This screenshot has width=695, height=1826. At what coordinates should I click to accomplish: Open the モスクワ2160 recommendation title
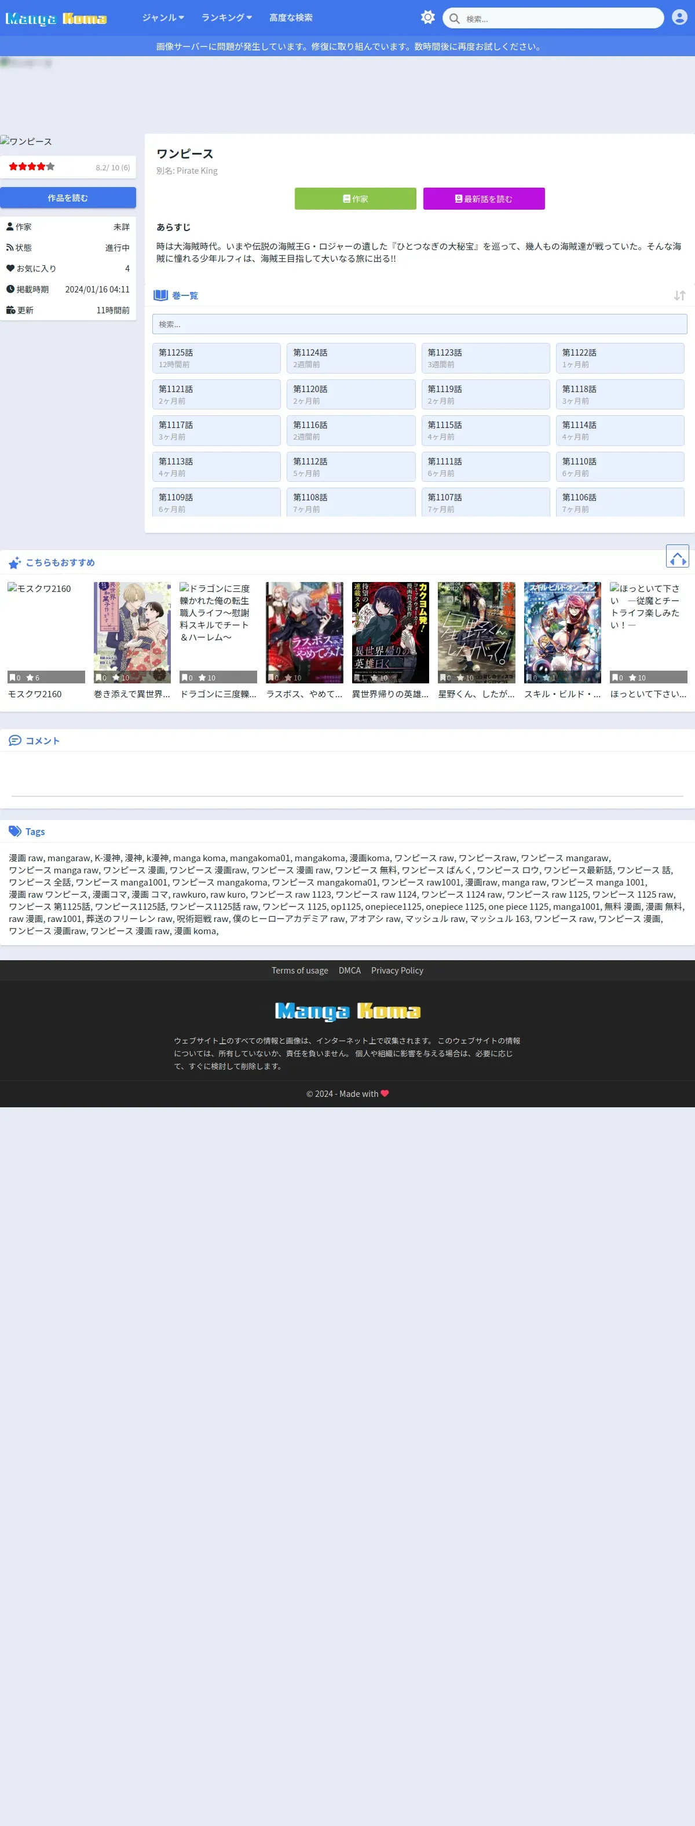35,694
